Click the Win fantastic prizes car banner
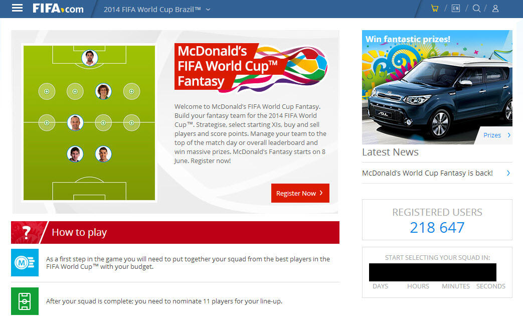Screen dimensions: 523x316 (x=437, y=87)
